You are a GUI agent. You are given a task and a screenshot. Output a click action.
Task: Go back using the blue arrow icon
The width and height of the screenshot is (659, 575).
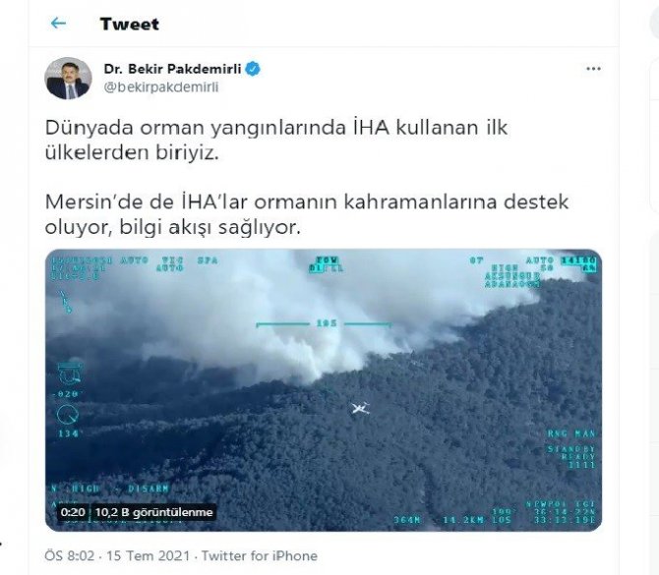pos(58,24)
